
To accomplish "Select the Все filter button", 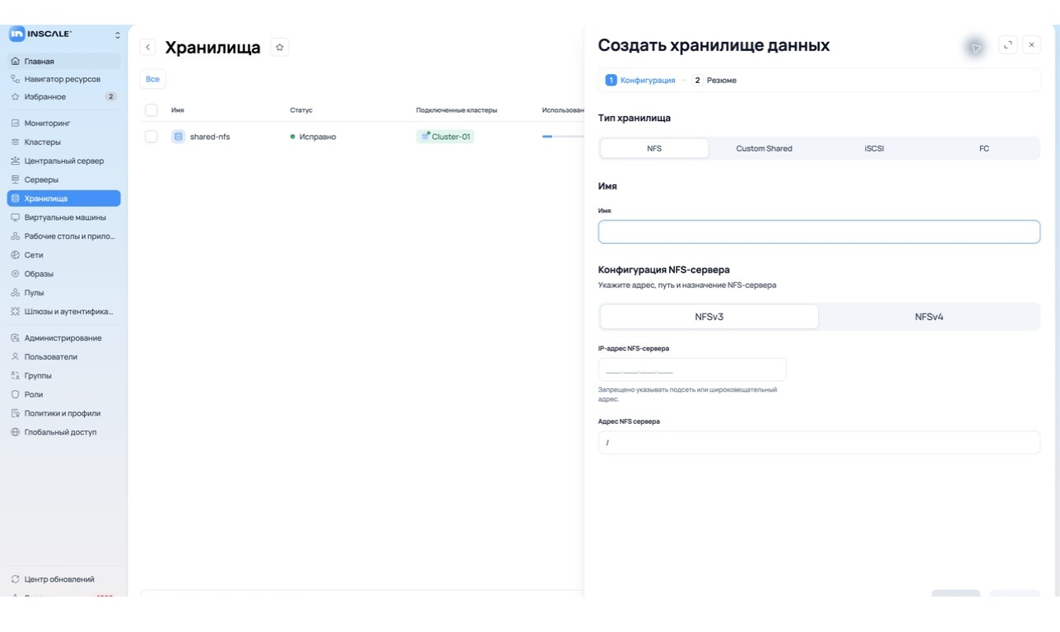I will (x=152, y=79).
